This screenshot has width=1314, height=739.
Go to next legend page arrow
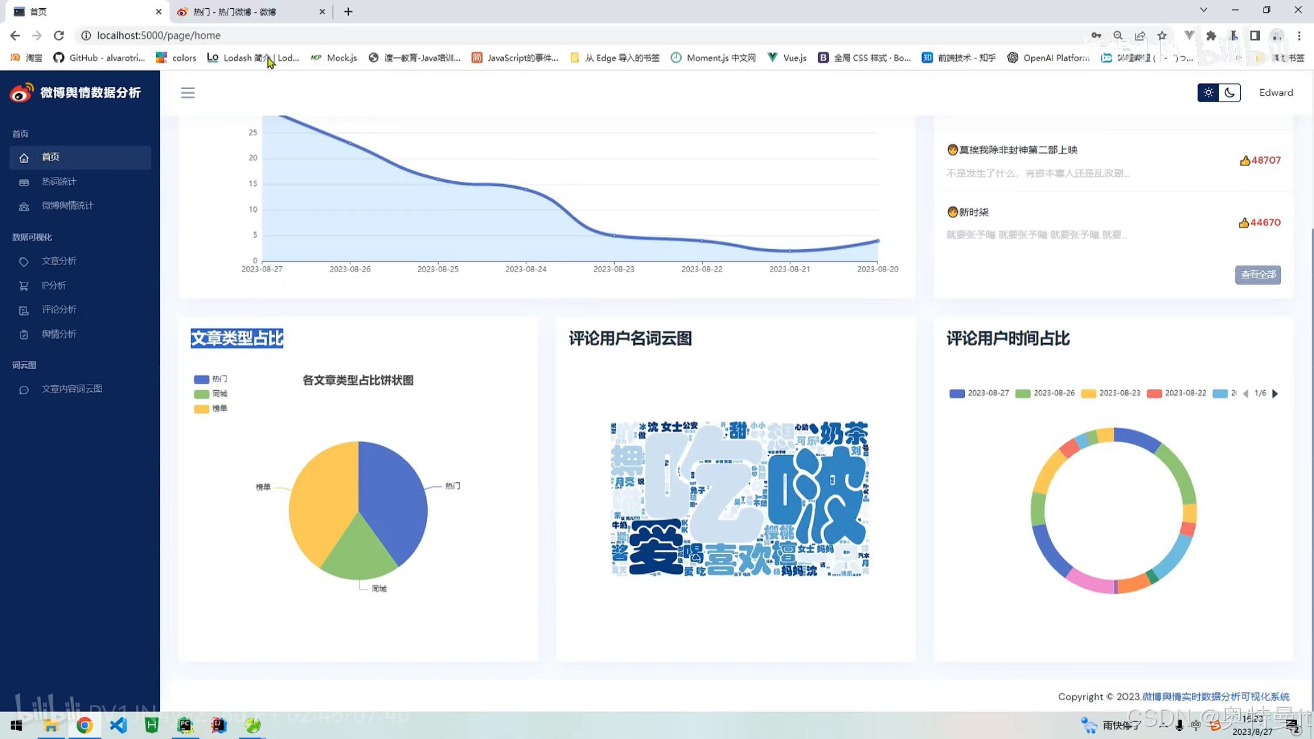(1275, 394)
